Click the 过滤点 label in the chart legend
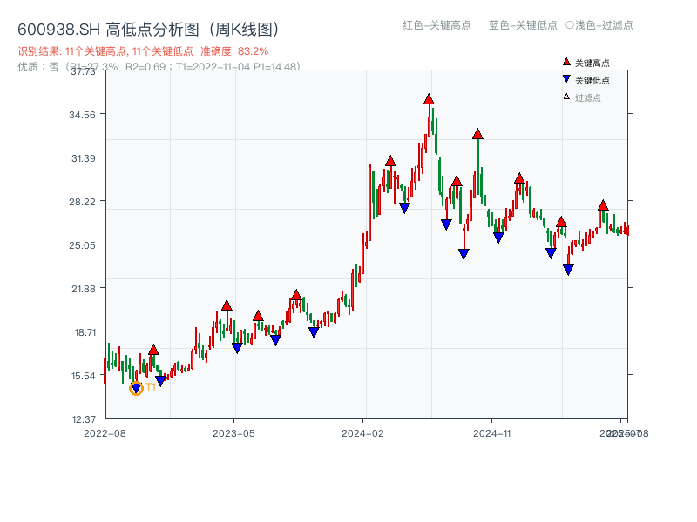Viewport: 697px width, 522px height. tap(587, 97)
